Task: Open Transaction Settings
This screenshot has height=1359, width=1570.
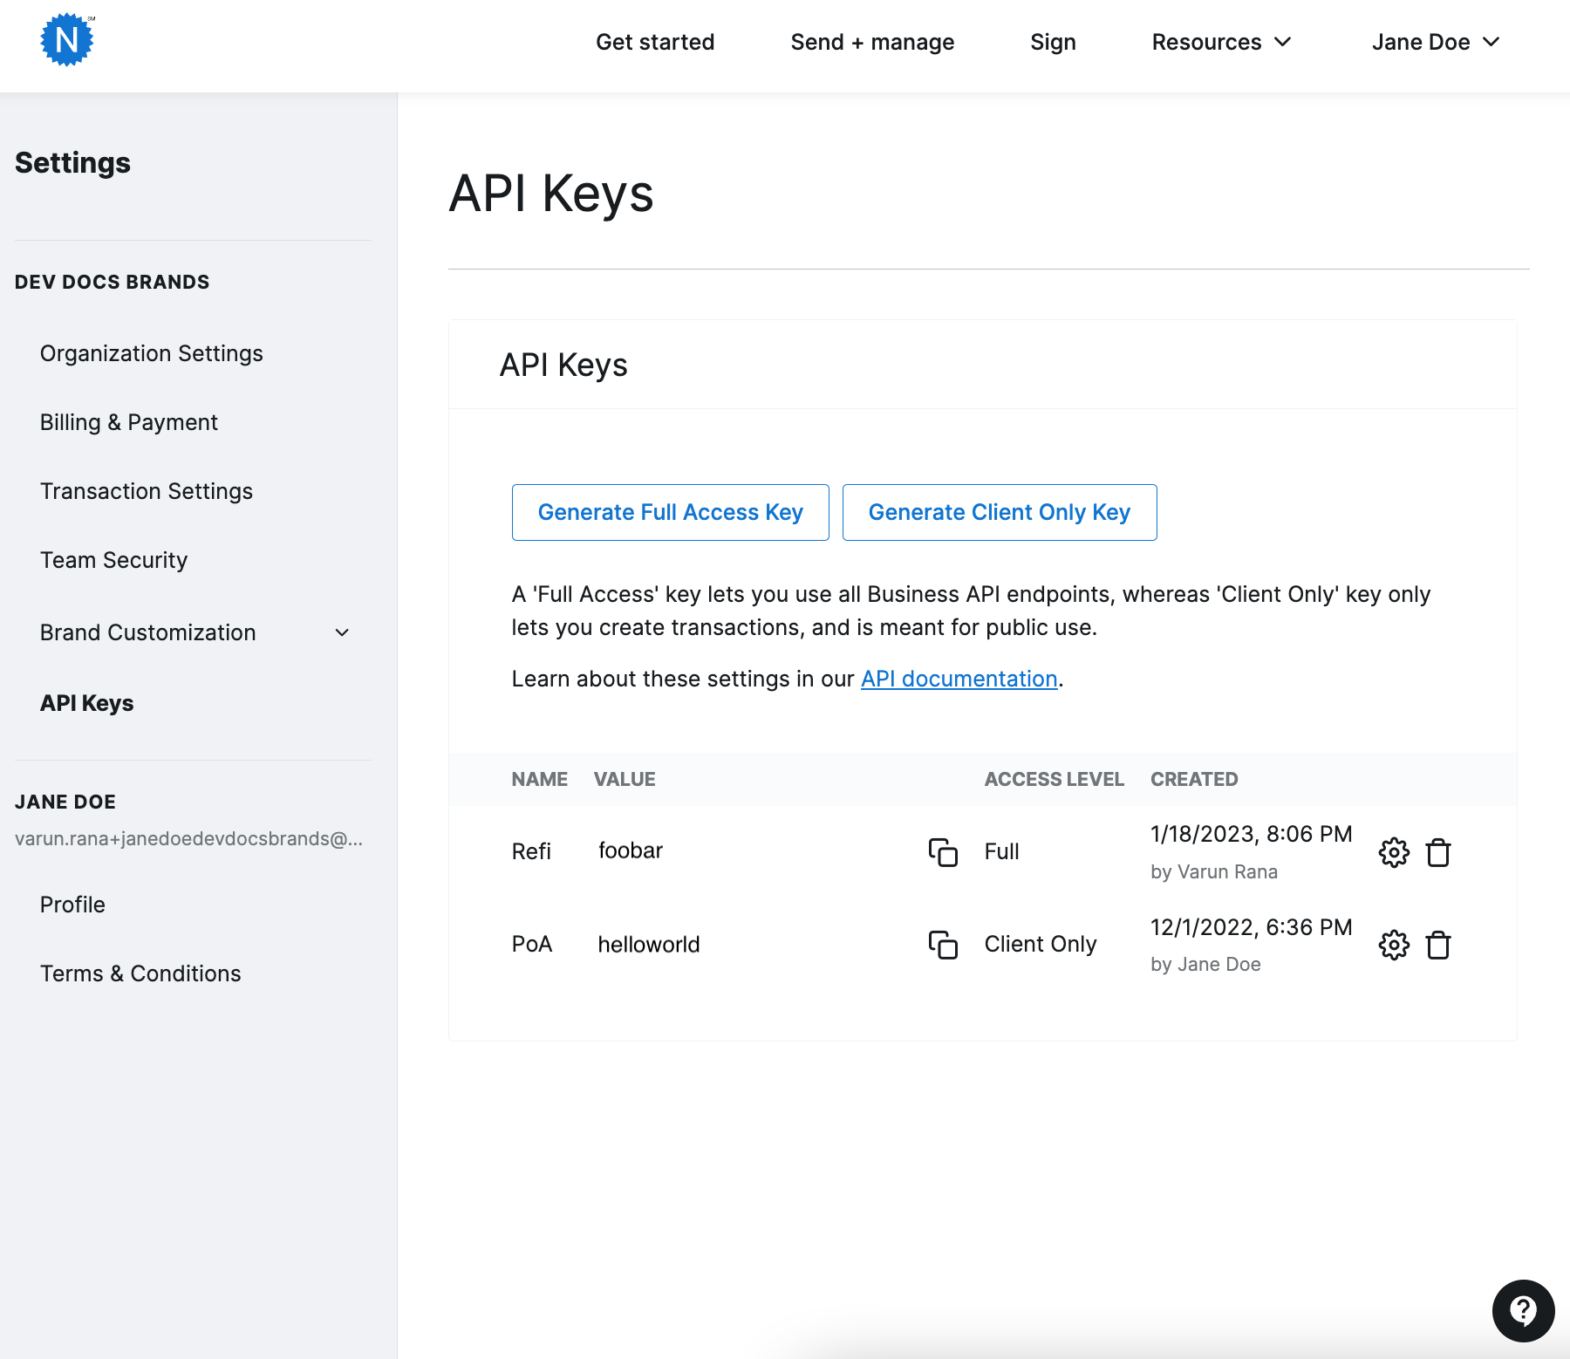Action: (147, 491)
